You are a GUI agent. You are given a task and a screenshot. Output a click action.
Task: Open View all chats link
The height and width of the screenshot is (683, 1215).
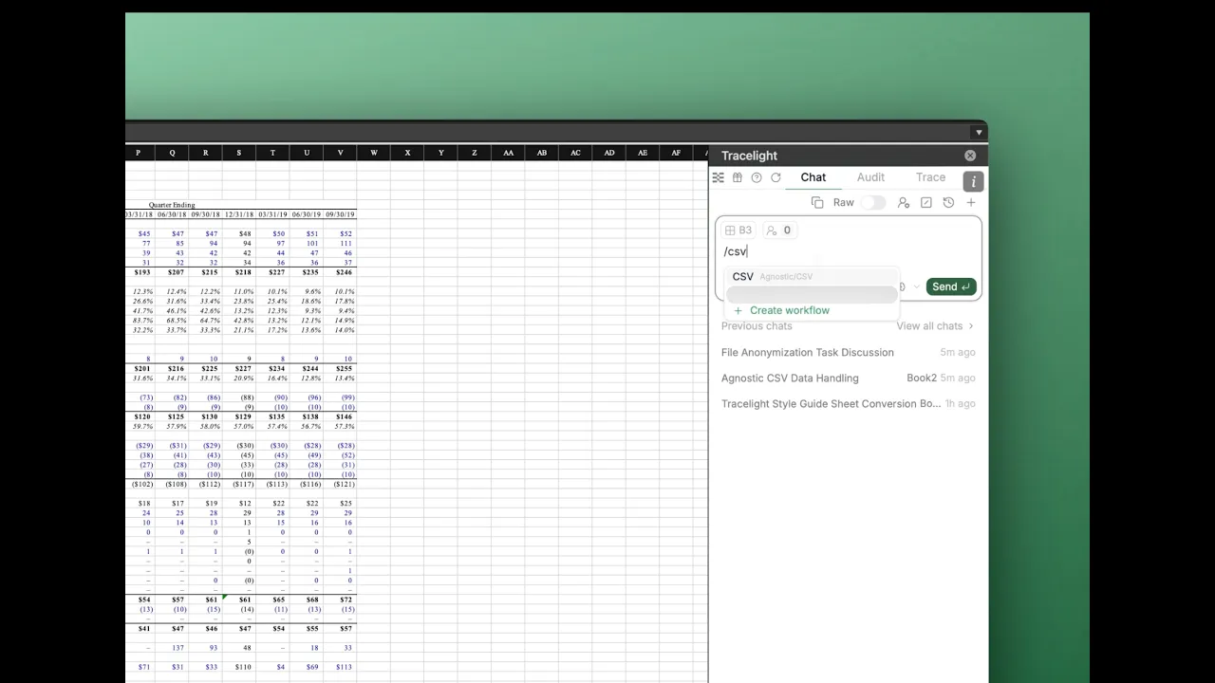935,326
